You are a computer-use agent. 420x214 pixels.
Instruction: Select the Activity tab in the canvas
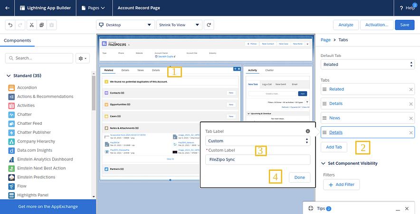(x=253, y=70)
